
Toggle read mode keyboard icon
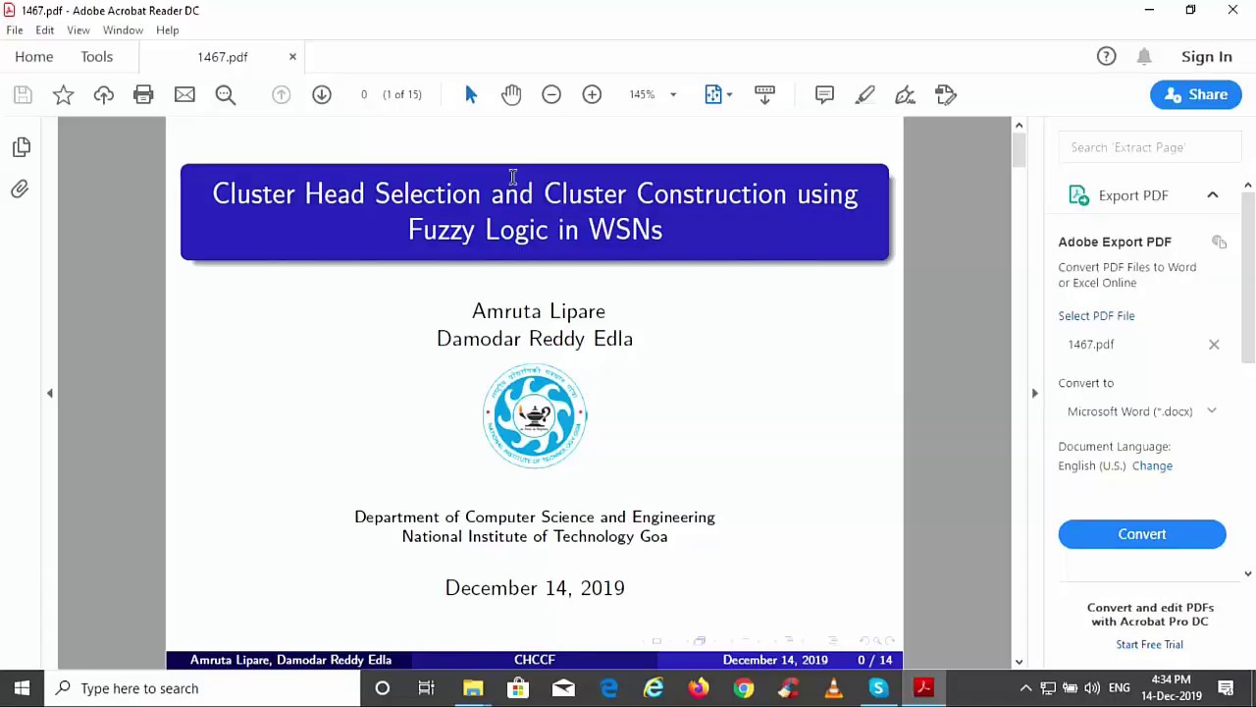(x=764, y=94)
